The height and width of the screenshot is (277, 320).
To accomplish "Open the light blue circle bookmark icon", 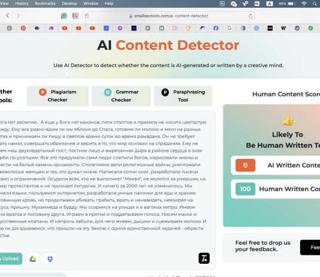I will [x=256, y=28].
